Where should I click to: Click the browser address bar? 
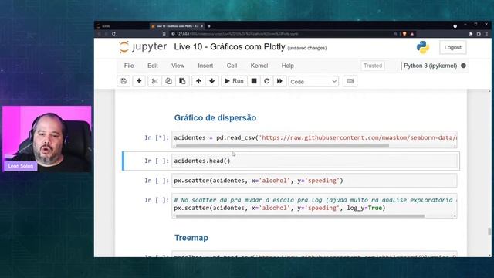click(x=280, y=34)
